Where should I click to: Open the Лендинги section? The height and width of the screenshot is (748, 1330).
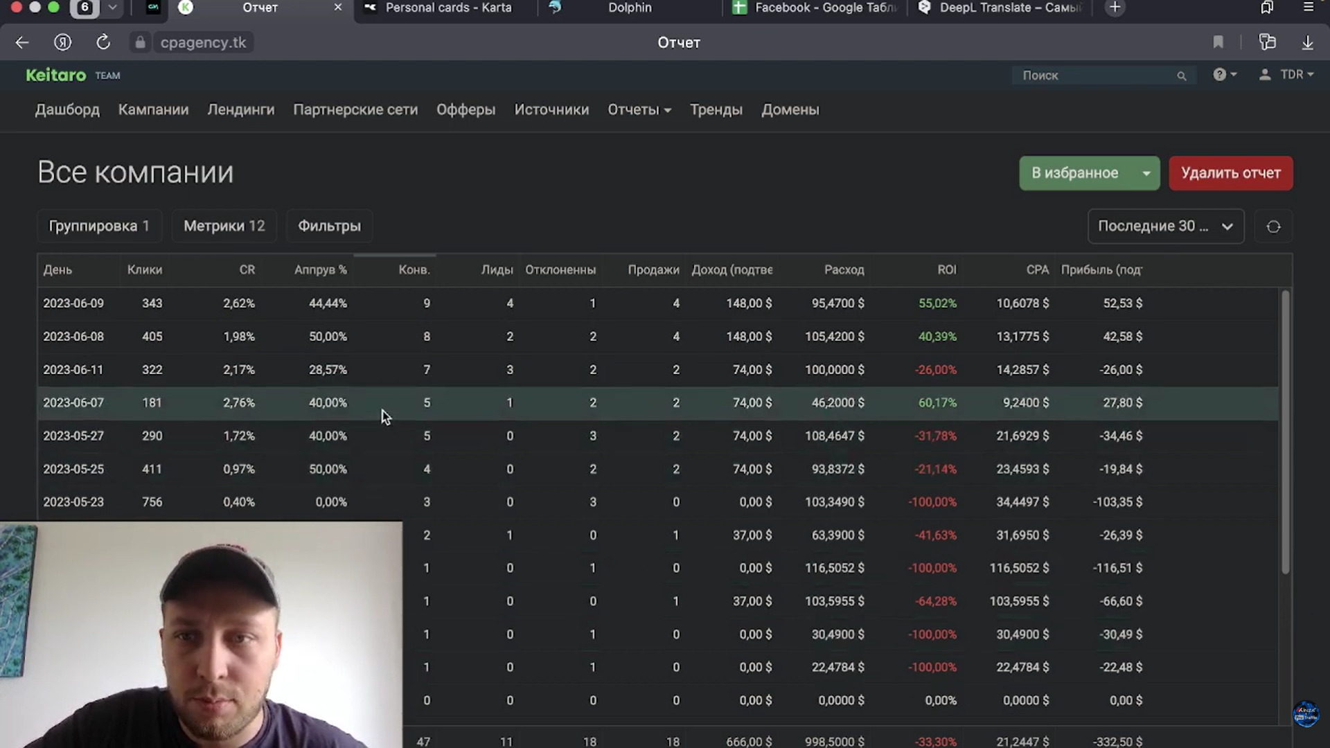(x=241, y=110)
